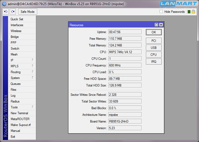Viewport: 199px width, 142px height.
Task: Expand the System submenu arrow
Action: 33,77
